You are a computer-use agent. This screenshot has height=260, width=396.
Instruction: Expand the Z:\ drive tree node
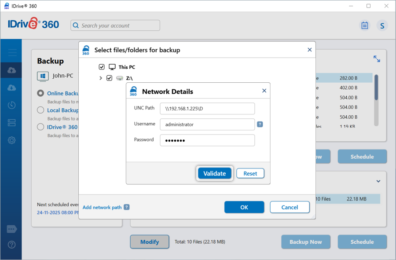[100, 78]
